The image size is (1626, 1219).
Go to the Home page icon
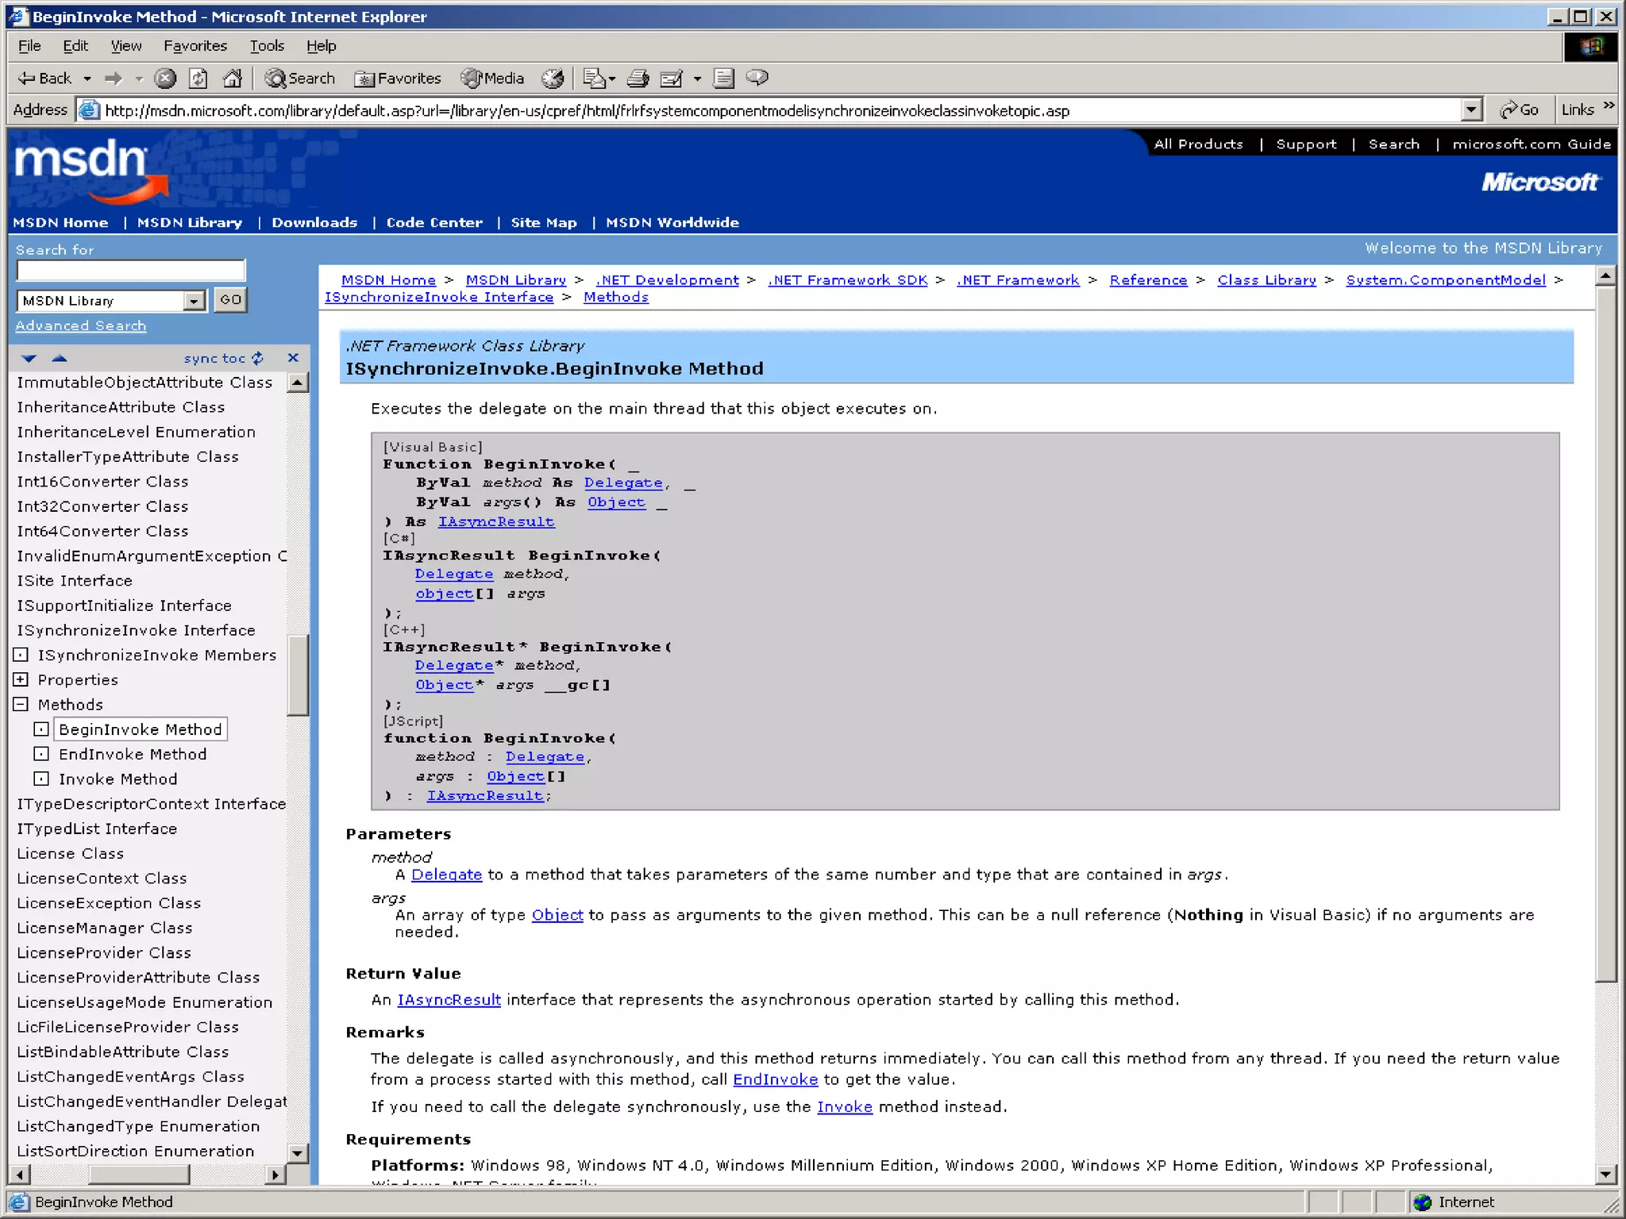[x=232, y=78]
